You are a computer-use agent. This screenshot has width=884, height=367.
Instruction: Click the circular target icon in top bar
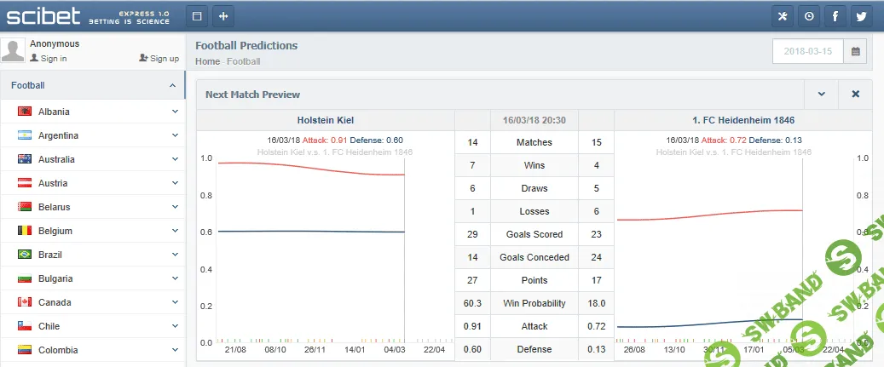coord(809,16)
